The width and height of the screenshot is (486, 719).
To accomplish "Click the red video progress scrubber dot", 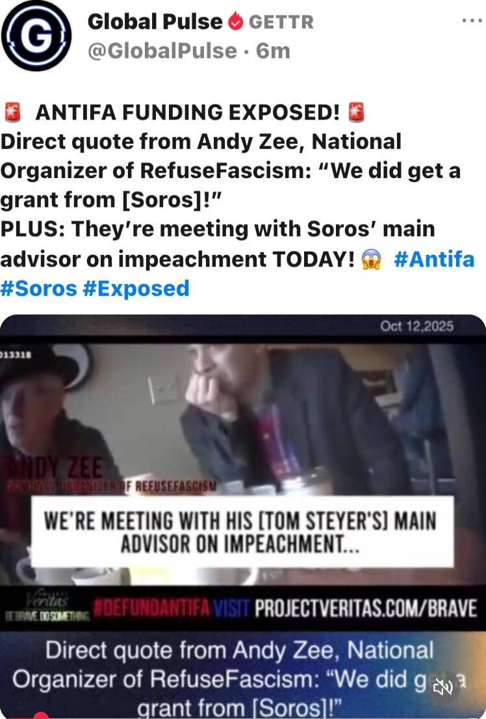I will (41, 716).
